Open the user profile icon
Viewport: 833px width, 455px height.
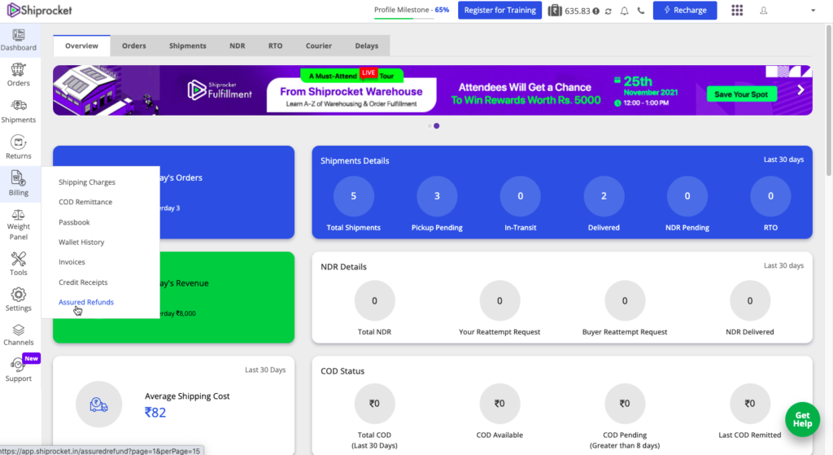pos(763,11)
